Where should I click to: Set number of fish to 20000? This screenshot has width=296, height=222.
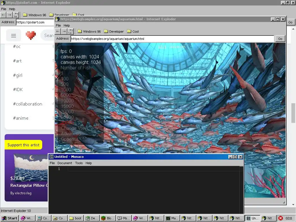click(x=67, y=112)
